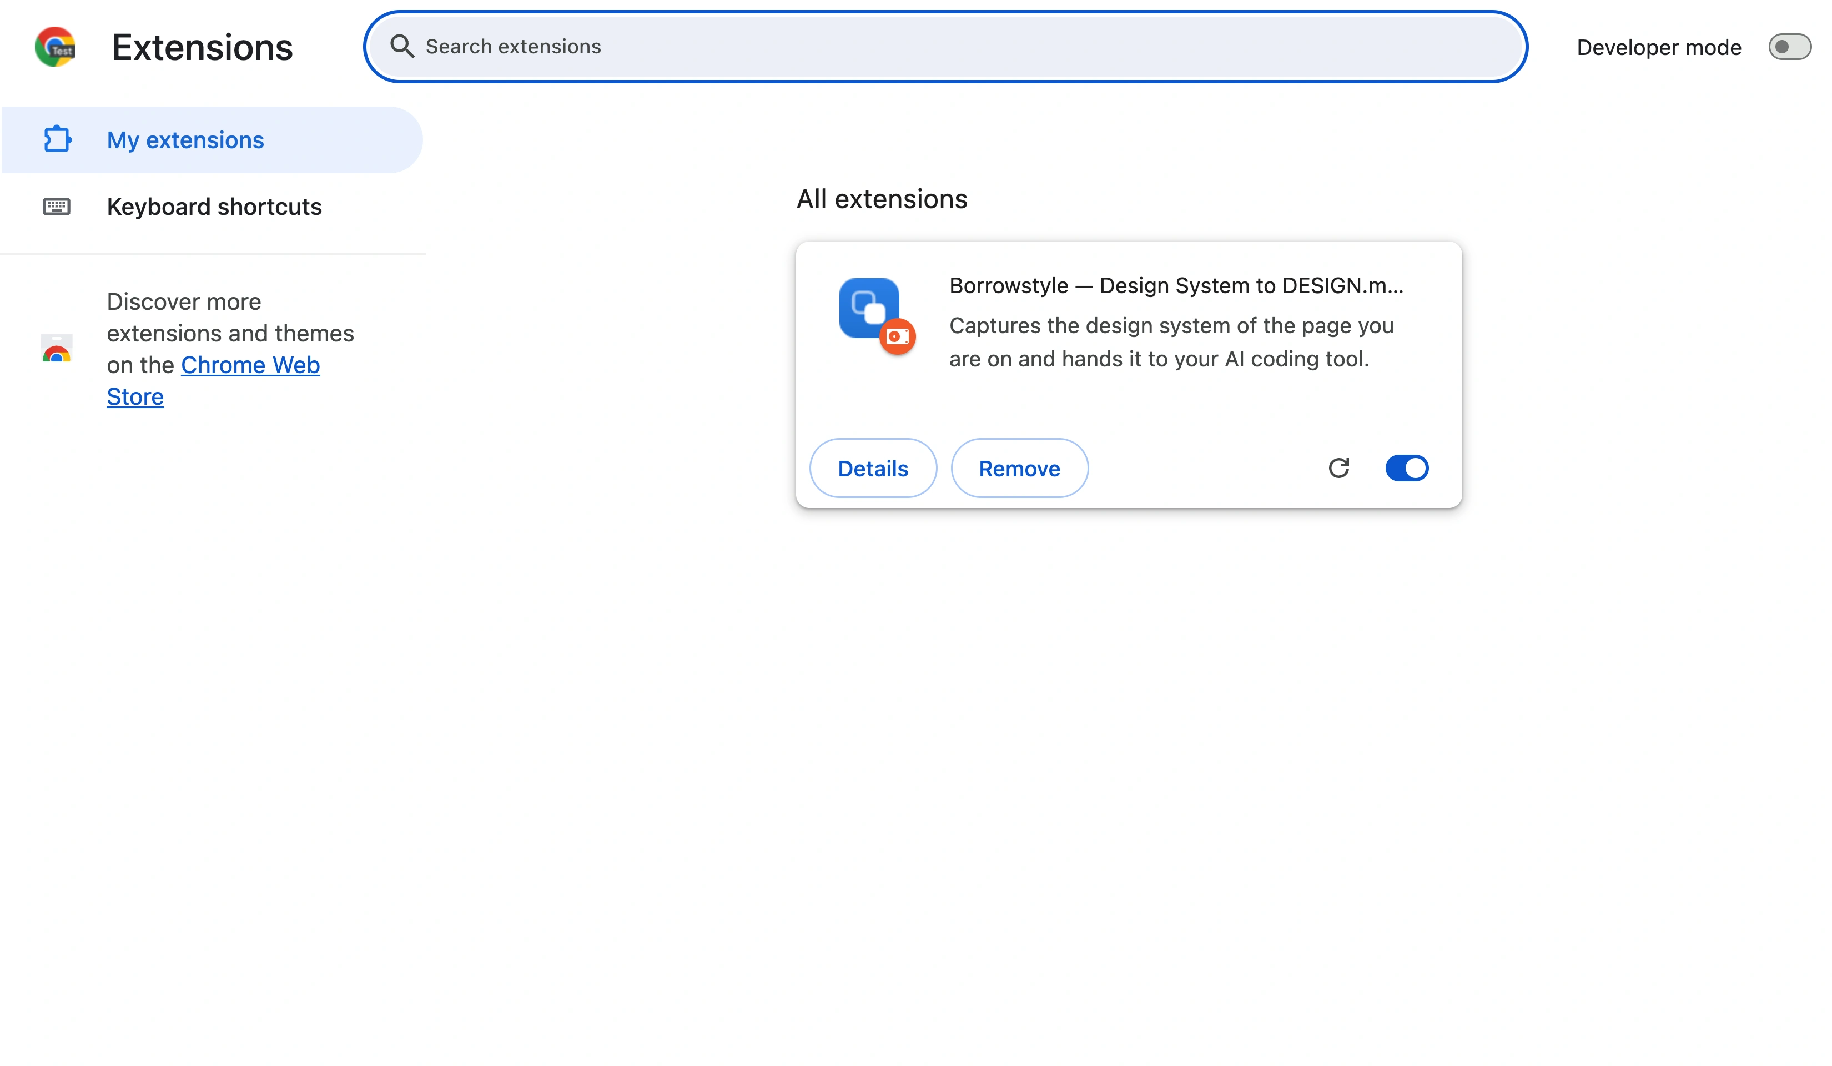Click the Extensions page title
1832x1066 pixels.
pos(202,48)
